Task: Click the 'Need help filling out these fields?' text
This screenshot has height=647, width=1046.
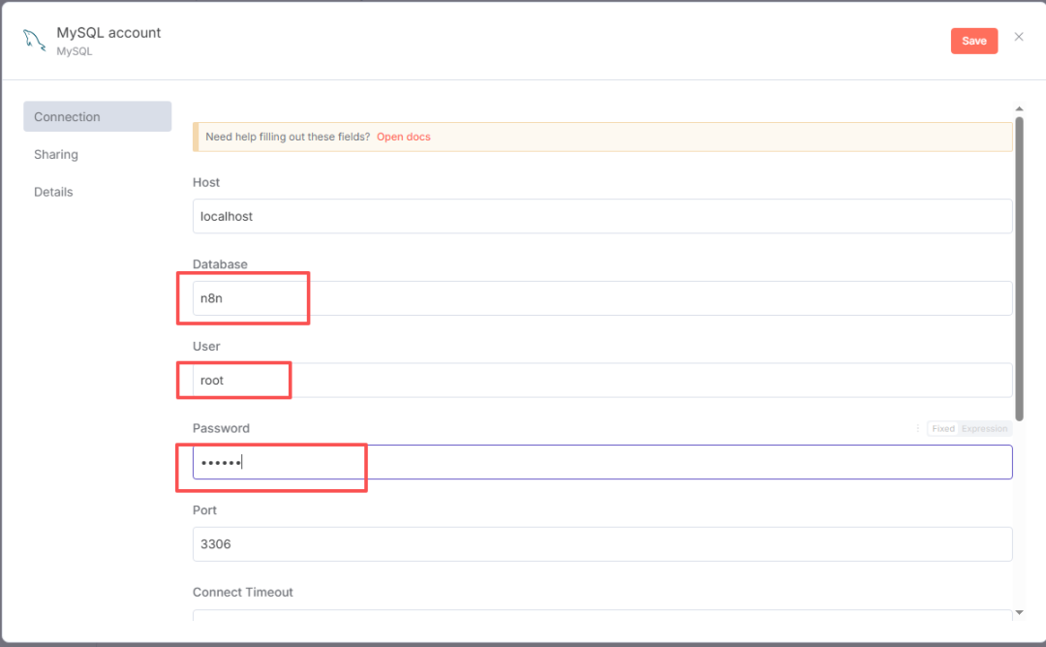Action: click(288, 137)
